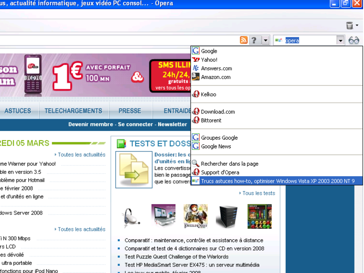This screenshot has width=364, height=273.
Task: Open the trash can closed-tabs icon
Action: pyautogui.click(x=349, y=25)
